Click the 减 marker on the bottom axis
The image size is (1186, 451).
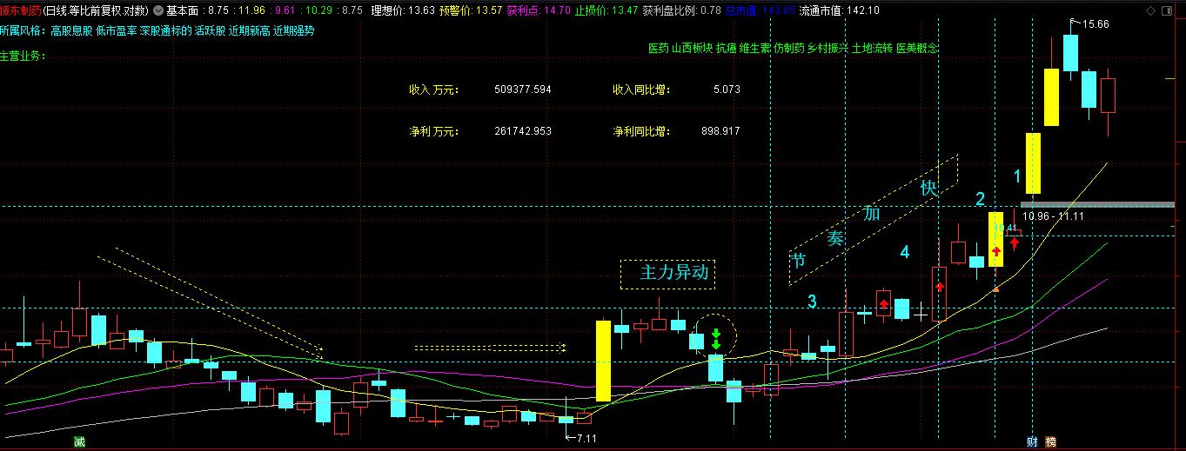tap(79, 442)
